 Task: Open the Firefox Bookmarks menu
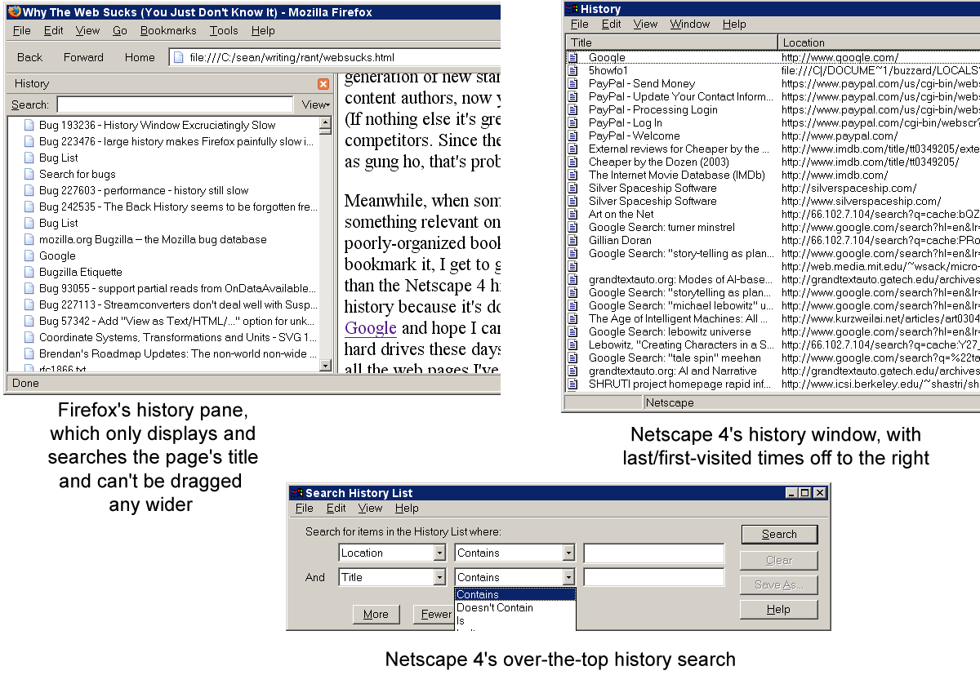tap(168, 30)
